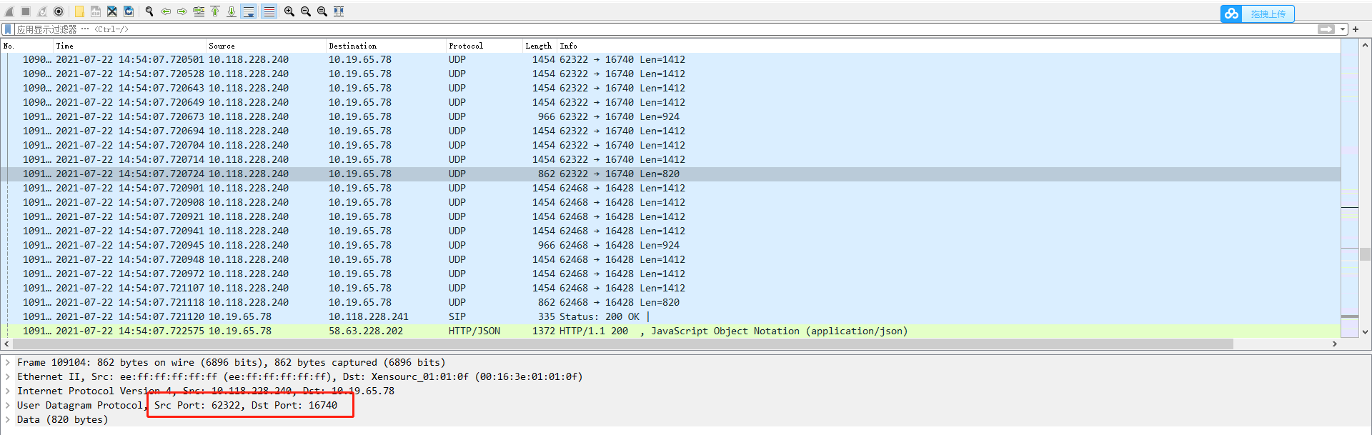Close the current capture file
Viewport: 1372px width, 435px height.
point(112,11)
